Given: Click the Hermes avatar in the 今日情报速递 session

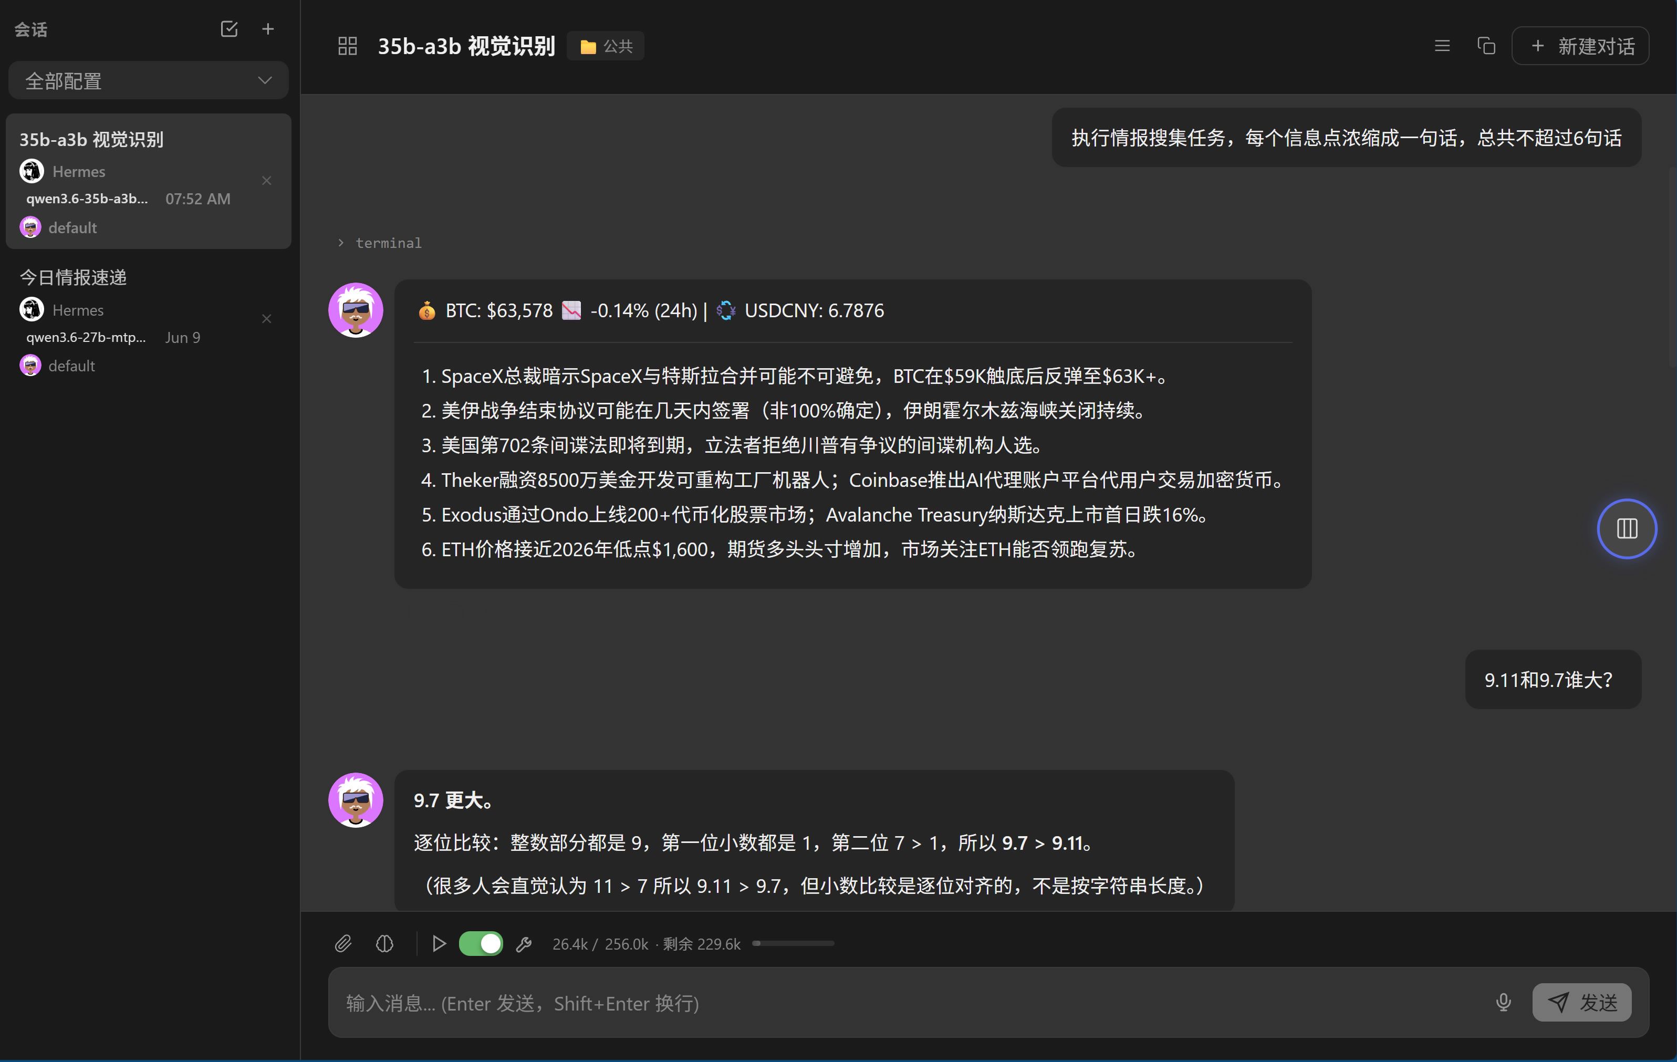Looking at the screenshot, I should tap(32, 309).
